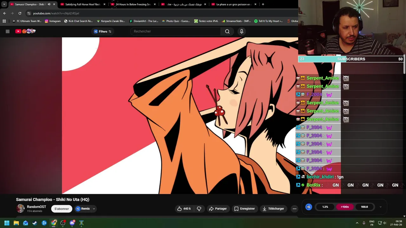Open the vidIQ Filters control
The height and width of the screenshot is (228, 406).
click(x=102, y=31)
